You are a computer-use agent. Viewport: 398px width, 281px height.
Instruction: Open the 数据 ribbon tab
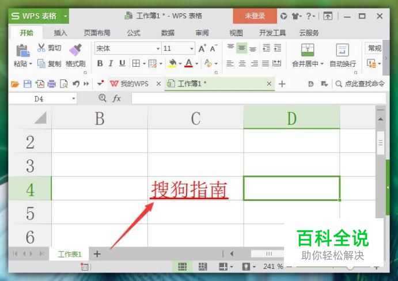click(168, 33)
